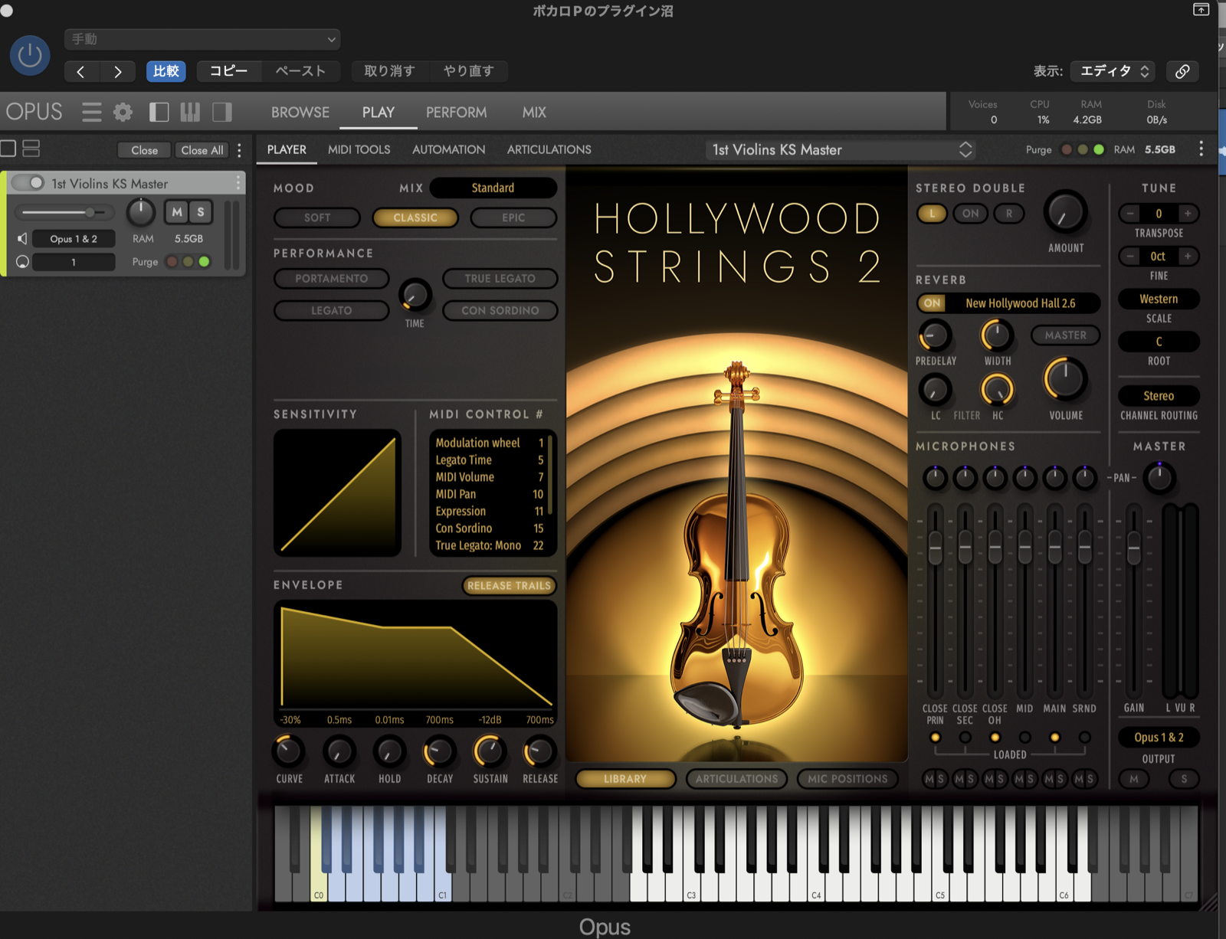Open the AUTOMATION tab

pyautogui.click(x=449, y=150)
